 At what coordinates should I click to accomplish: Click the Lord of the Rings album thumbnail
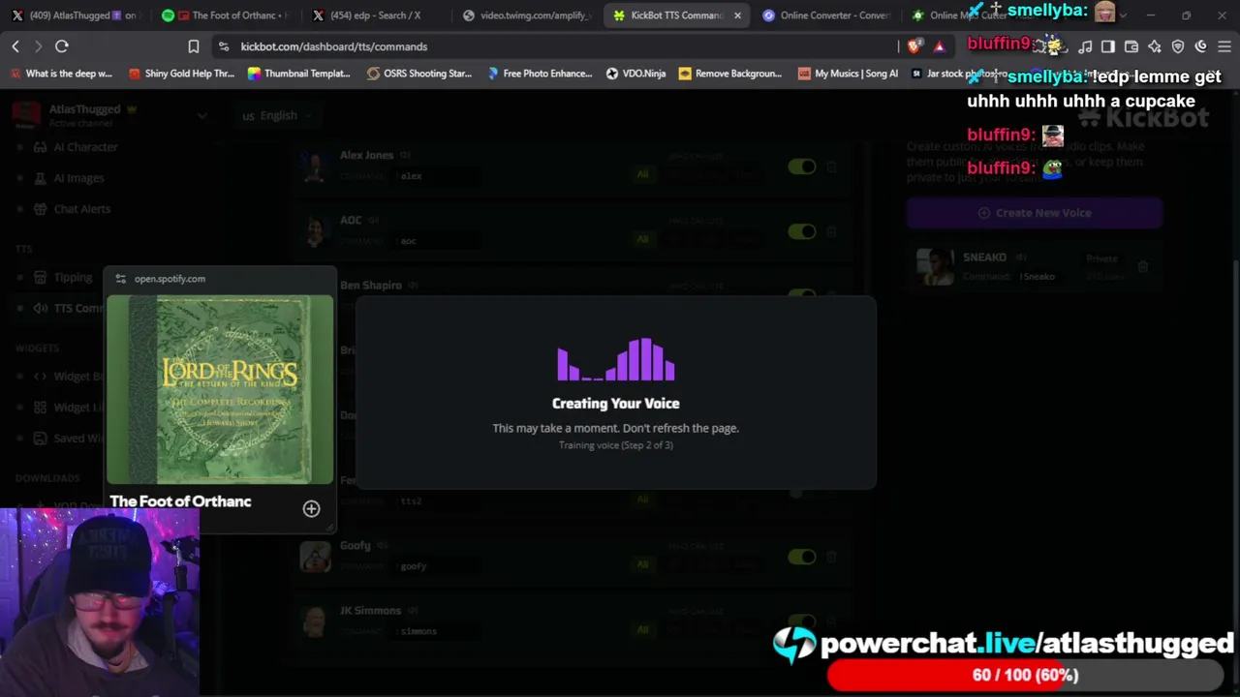(x=220, y=389)
